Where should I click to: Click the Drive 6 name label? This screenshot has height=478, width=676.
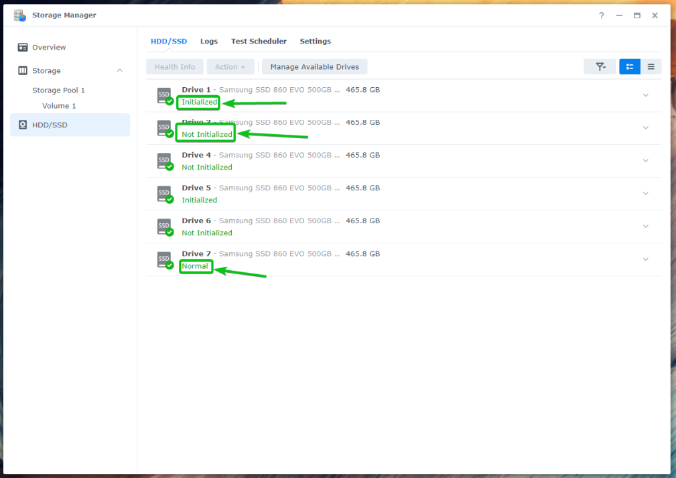[x=196, y=221]
